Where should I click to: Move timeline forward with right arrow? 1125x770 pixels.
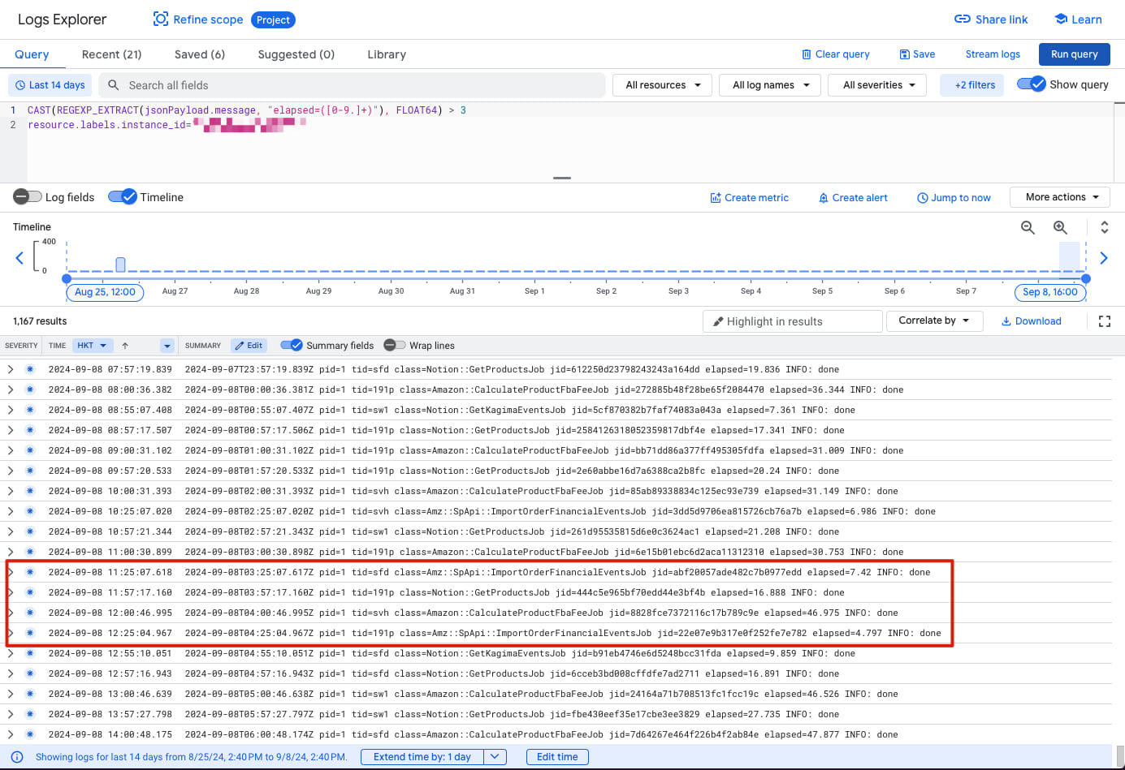tap(1104, 258)
